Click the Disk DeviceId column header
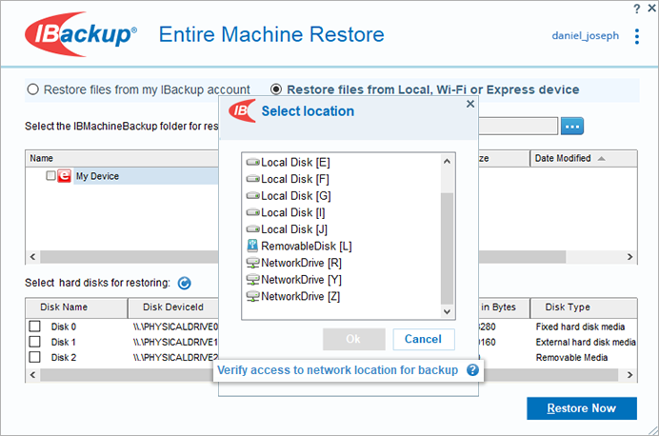This screenshot has height=436, width=659. (x=173, y=307)
